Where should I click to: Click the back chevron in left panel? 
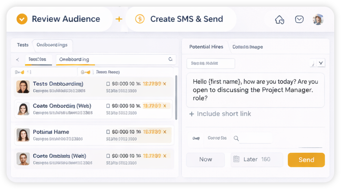coord(17,59)
